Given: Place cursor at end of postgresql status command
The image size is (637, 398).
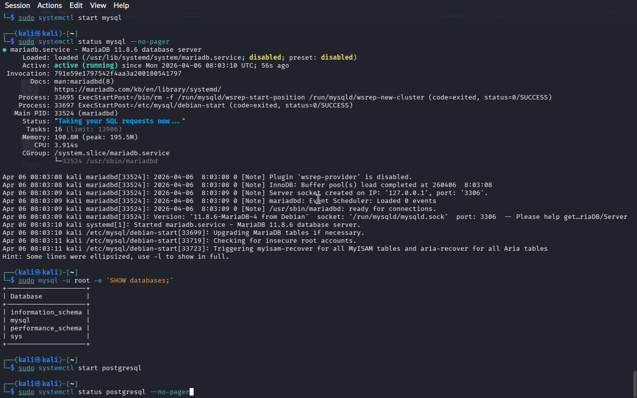Looking at the screenshot, I should (191, 392).
